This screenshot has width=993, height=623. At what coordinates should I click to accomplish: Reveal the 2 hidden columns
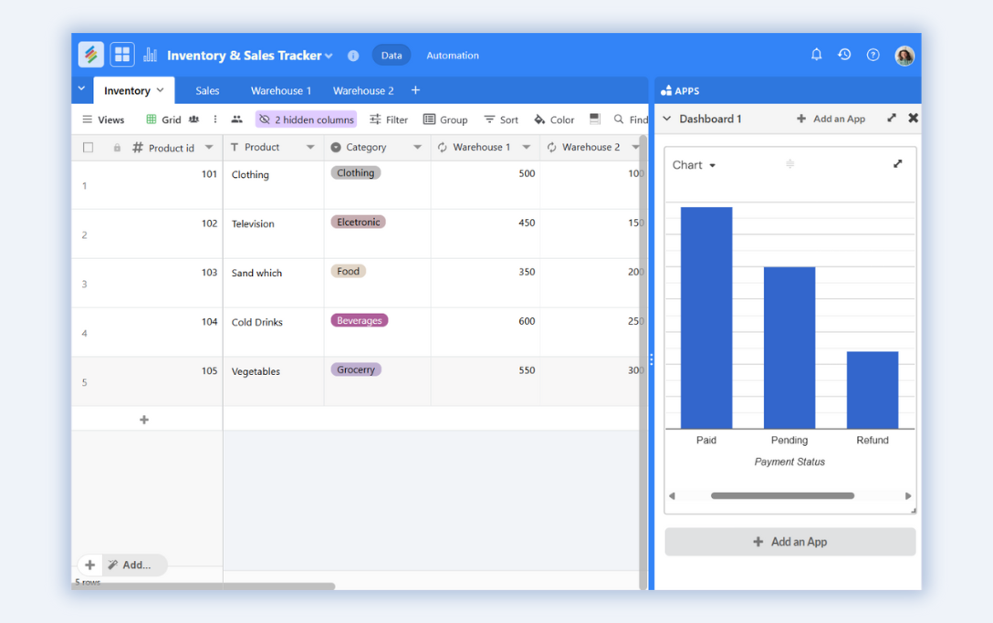(306, 119)
